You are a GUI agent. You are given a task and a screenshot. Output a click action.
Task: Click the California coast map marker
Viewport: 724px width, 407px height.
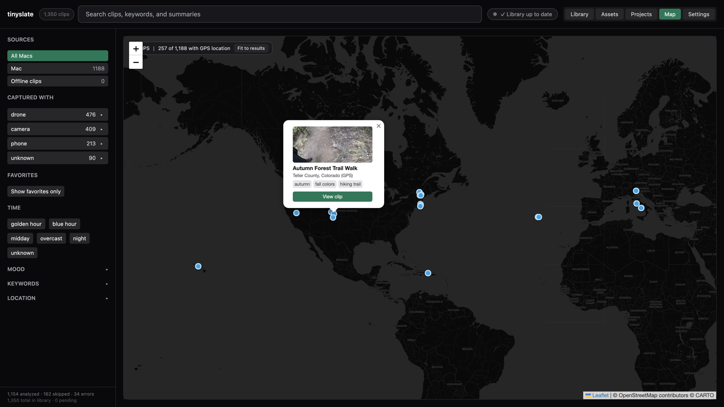pos(296,213)
